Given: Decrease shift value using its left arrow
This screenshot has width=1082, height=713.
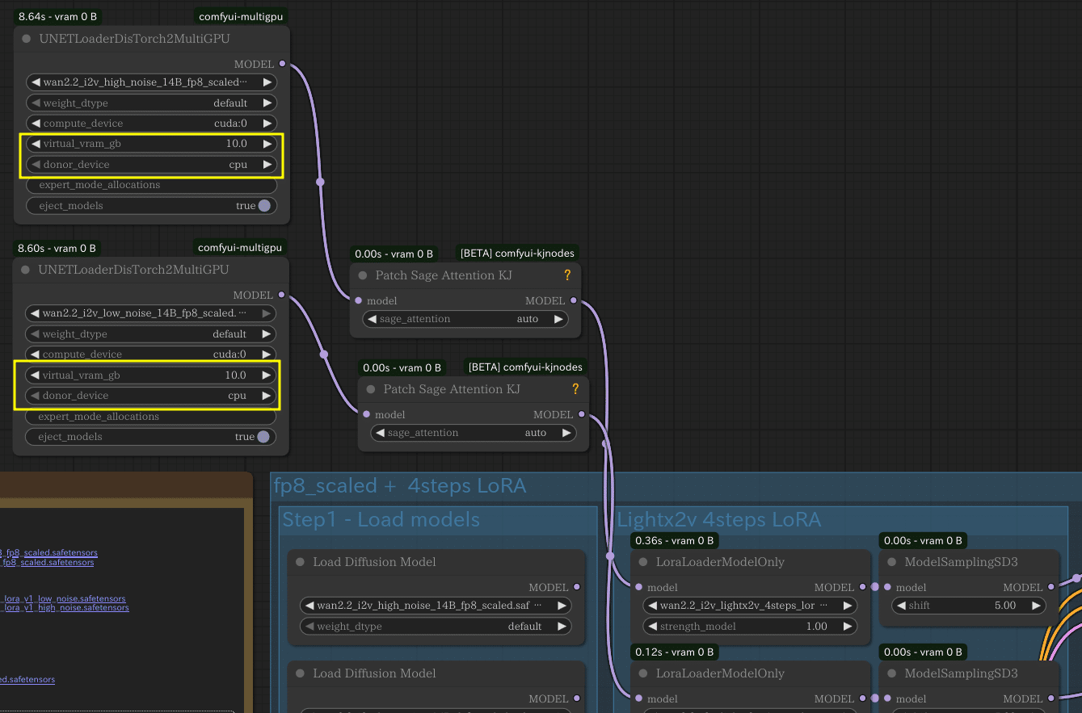Looking at the screenshot, I should click(901, 606).
